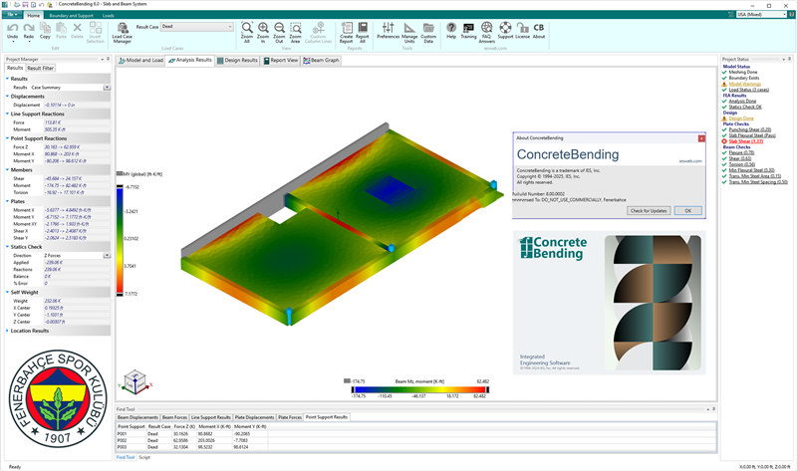Viewport: 797px width, 471px height.
Task: Click the Beam Mz moment color legend bar
Action: pyautogui.click(x=420, y=389)
